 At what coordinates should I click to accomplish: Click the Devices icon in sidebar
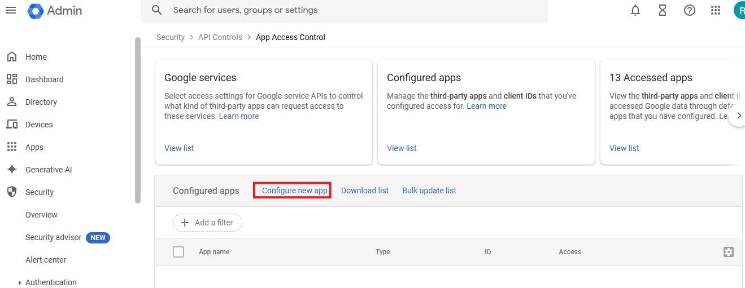pyautogui.click(x=11, y=125)
